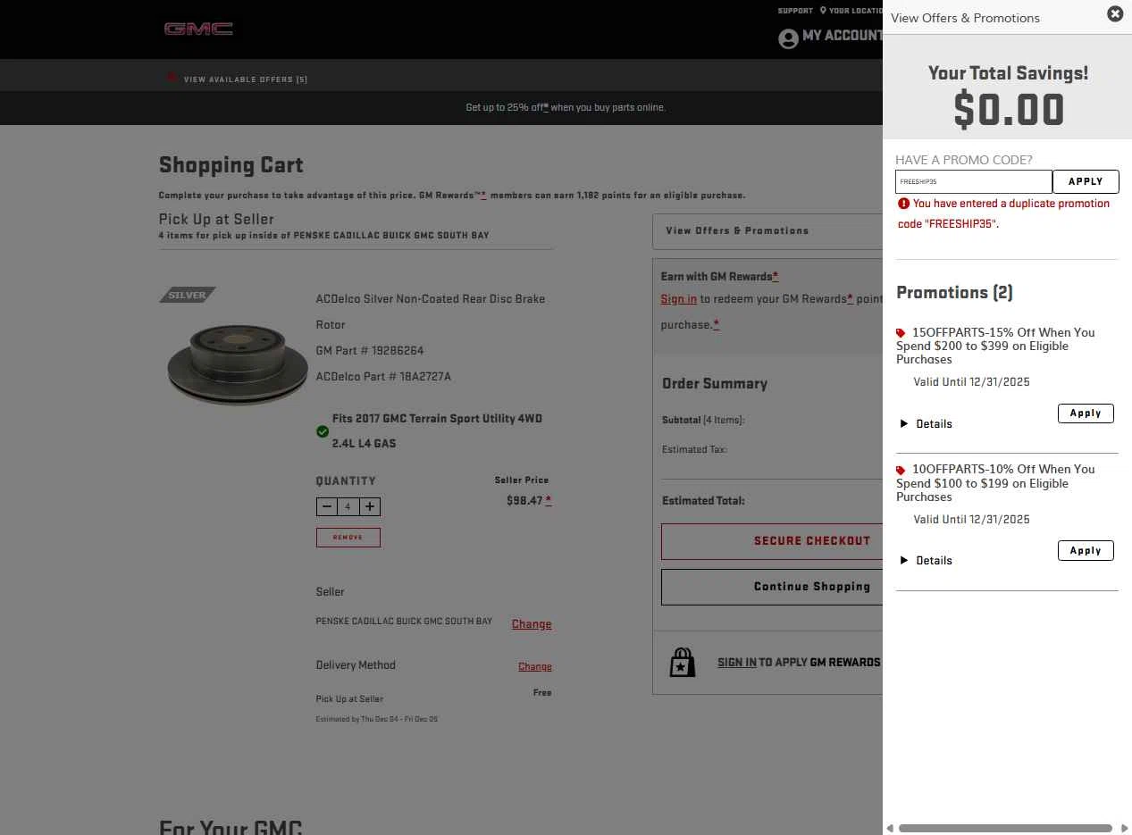Click the red tag icon beside View Available Offers

click(x=172, y=78)
